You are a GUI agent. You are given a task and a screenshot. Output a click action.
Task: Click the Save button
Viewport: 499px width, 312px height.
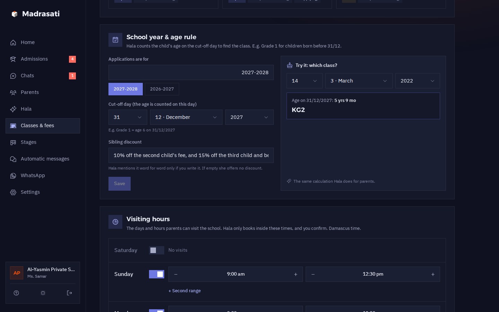[120, 184]
